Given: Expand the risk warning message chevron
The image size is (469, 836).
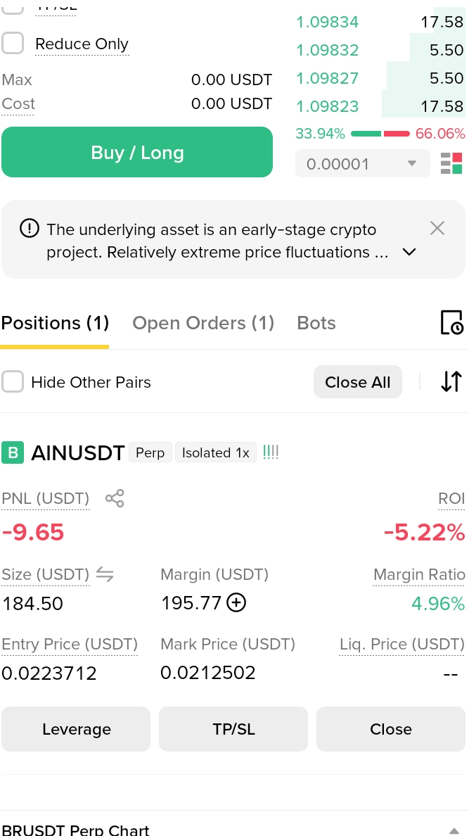Looking at the screenshot, I should (x=409, y=252).
